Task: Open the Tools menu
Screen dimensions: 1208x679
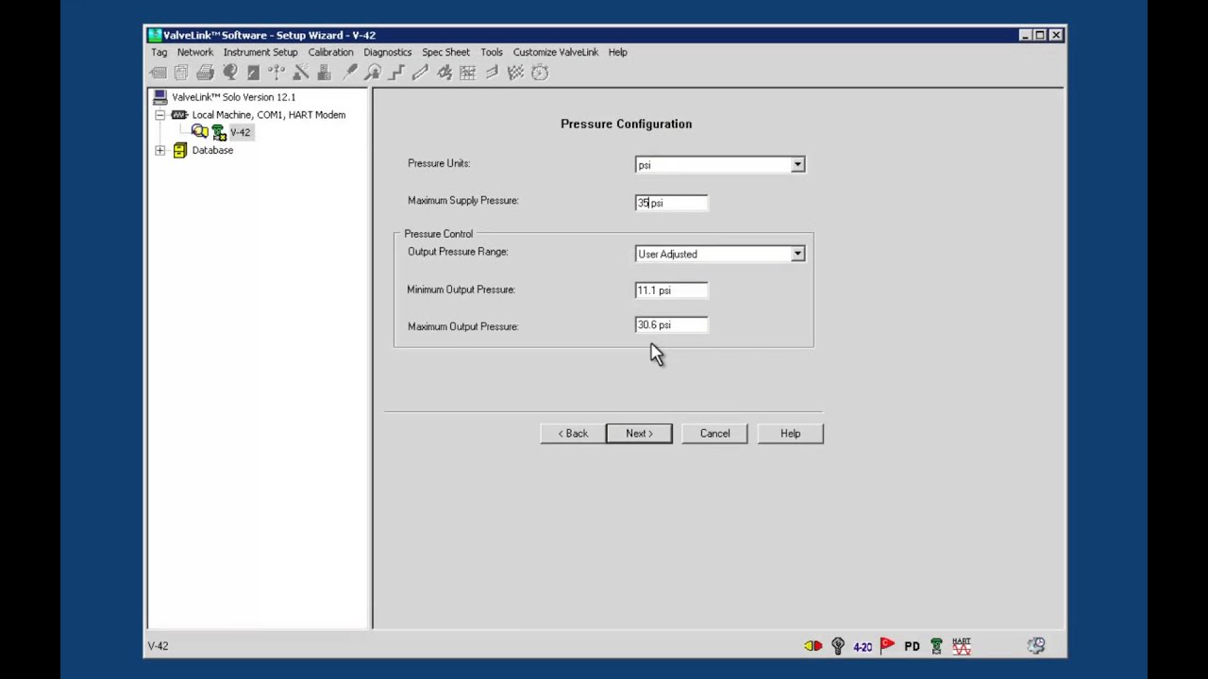Action: pyautogui.click(x=492, y=53)
